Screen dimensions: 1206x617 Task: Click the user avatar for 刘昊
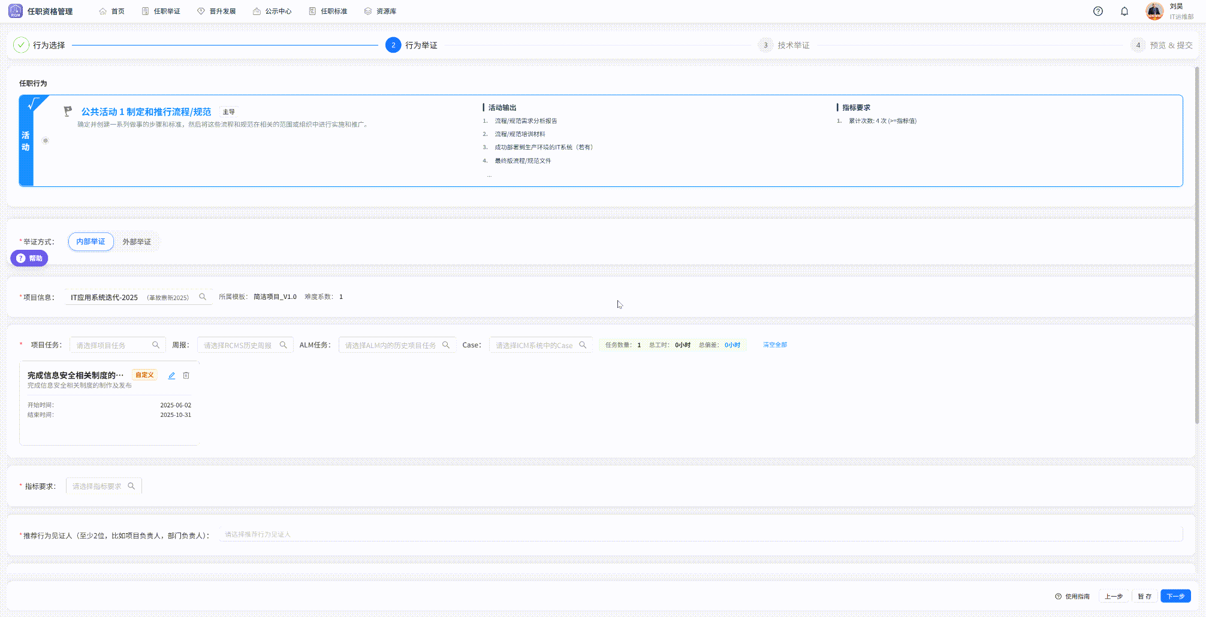[x=1154, y=11]
